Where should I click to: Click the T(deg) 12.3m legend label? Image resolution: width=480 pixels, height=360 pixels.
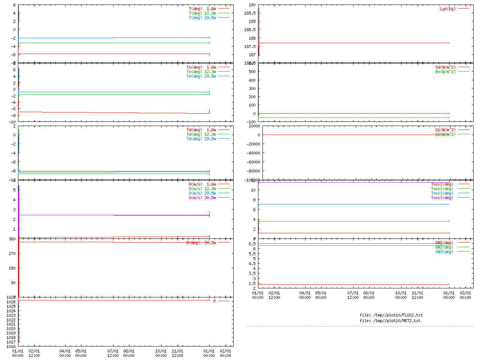click(x=202, y=13)
